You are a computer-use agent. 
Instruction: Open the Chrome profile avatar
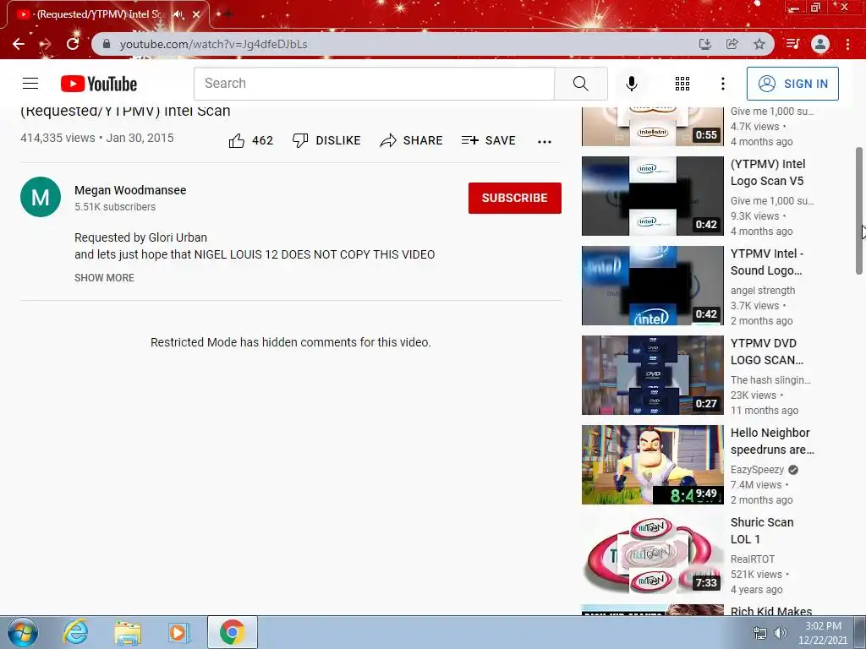820,44
